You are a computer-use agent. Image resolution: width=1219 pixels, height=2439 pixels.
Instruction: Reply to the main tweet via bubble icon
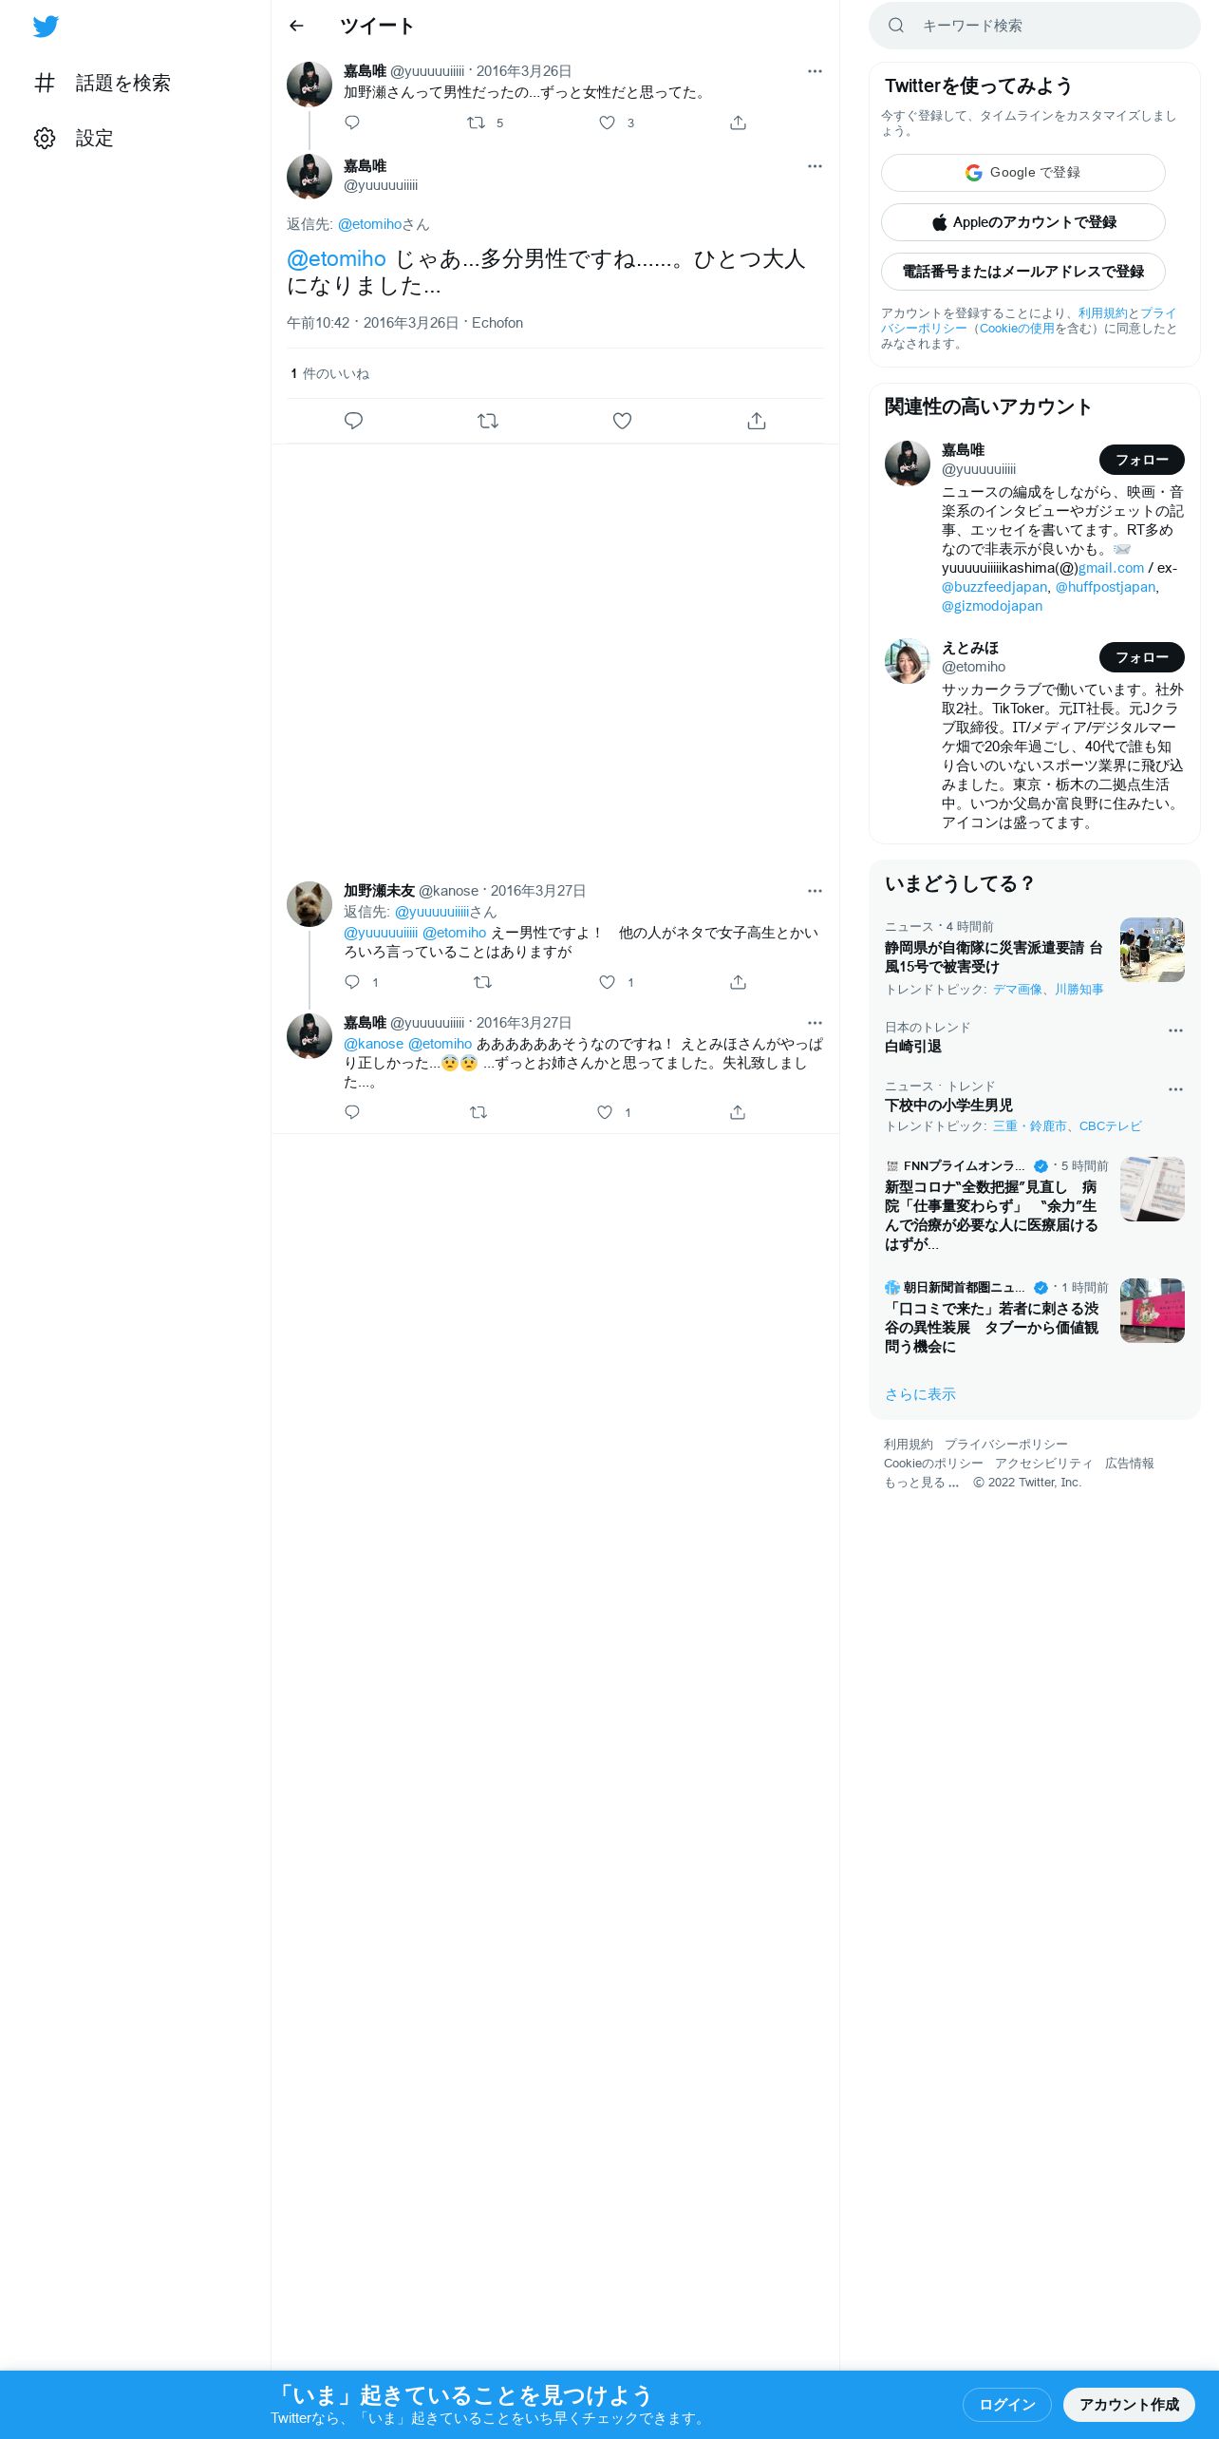pos(353,421)
